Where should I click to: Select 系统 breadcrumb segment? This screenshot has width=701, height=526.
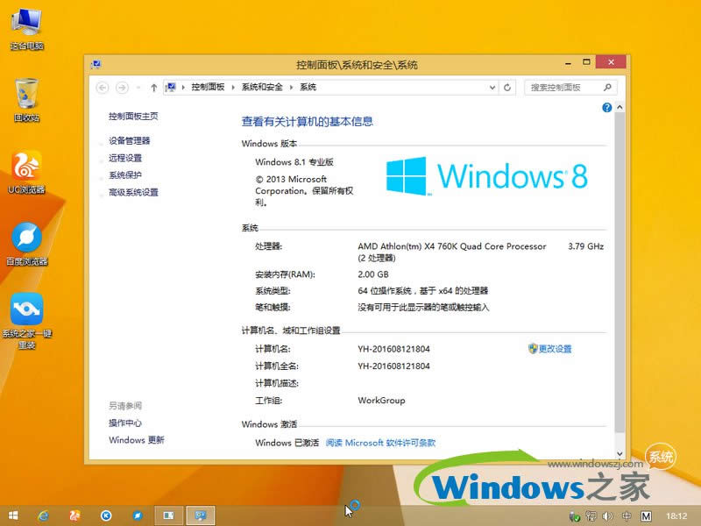(308, 87)
